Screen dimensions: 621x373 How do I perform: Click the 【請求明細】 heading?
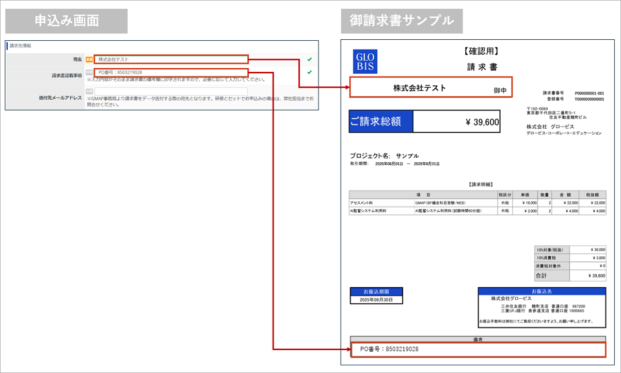(x=481, y=184)
